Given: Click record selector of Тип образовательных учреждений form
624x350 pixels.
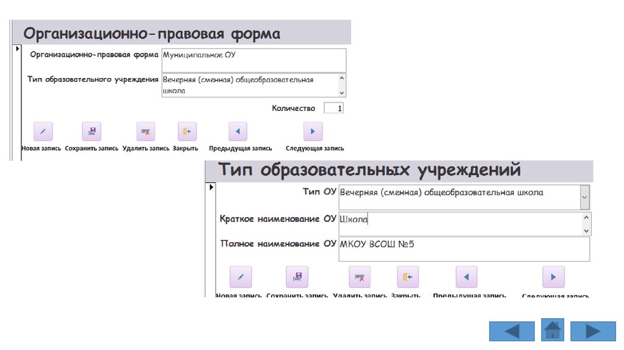Looking at the screenshot, I should pyautogui.click(x=211, y=240).
